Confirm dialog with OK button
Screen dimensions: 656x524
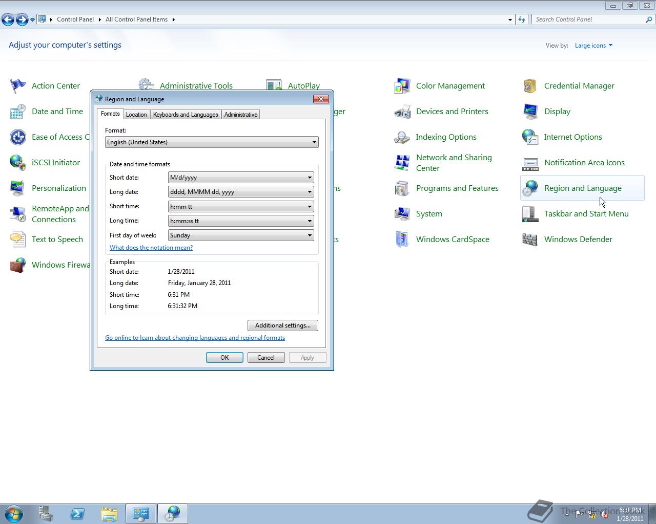click(224, 358)
